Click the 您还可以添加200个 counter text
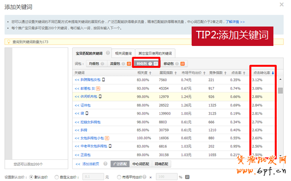 (x=28, y=164)
